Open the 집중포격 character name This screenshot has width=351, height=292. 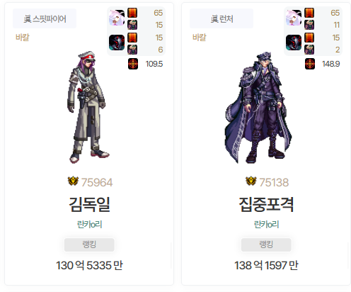click(266, 204)
